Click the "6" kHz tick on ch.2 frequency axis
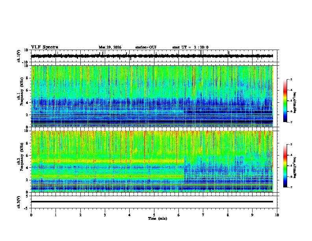Image resolution: width=312 pixels, height=241 pixels. tap(28, 156)
